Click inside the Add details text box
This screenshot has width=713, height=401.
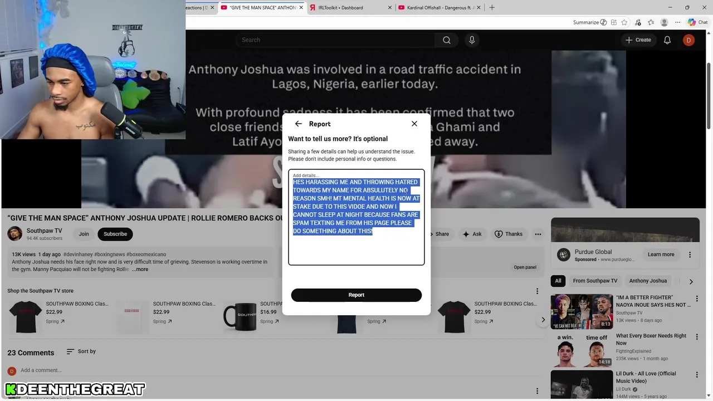356,217
